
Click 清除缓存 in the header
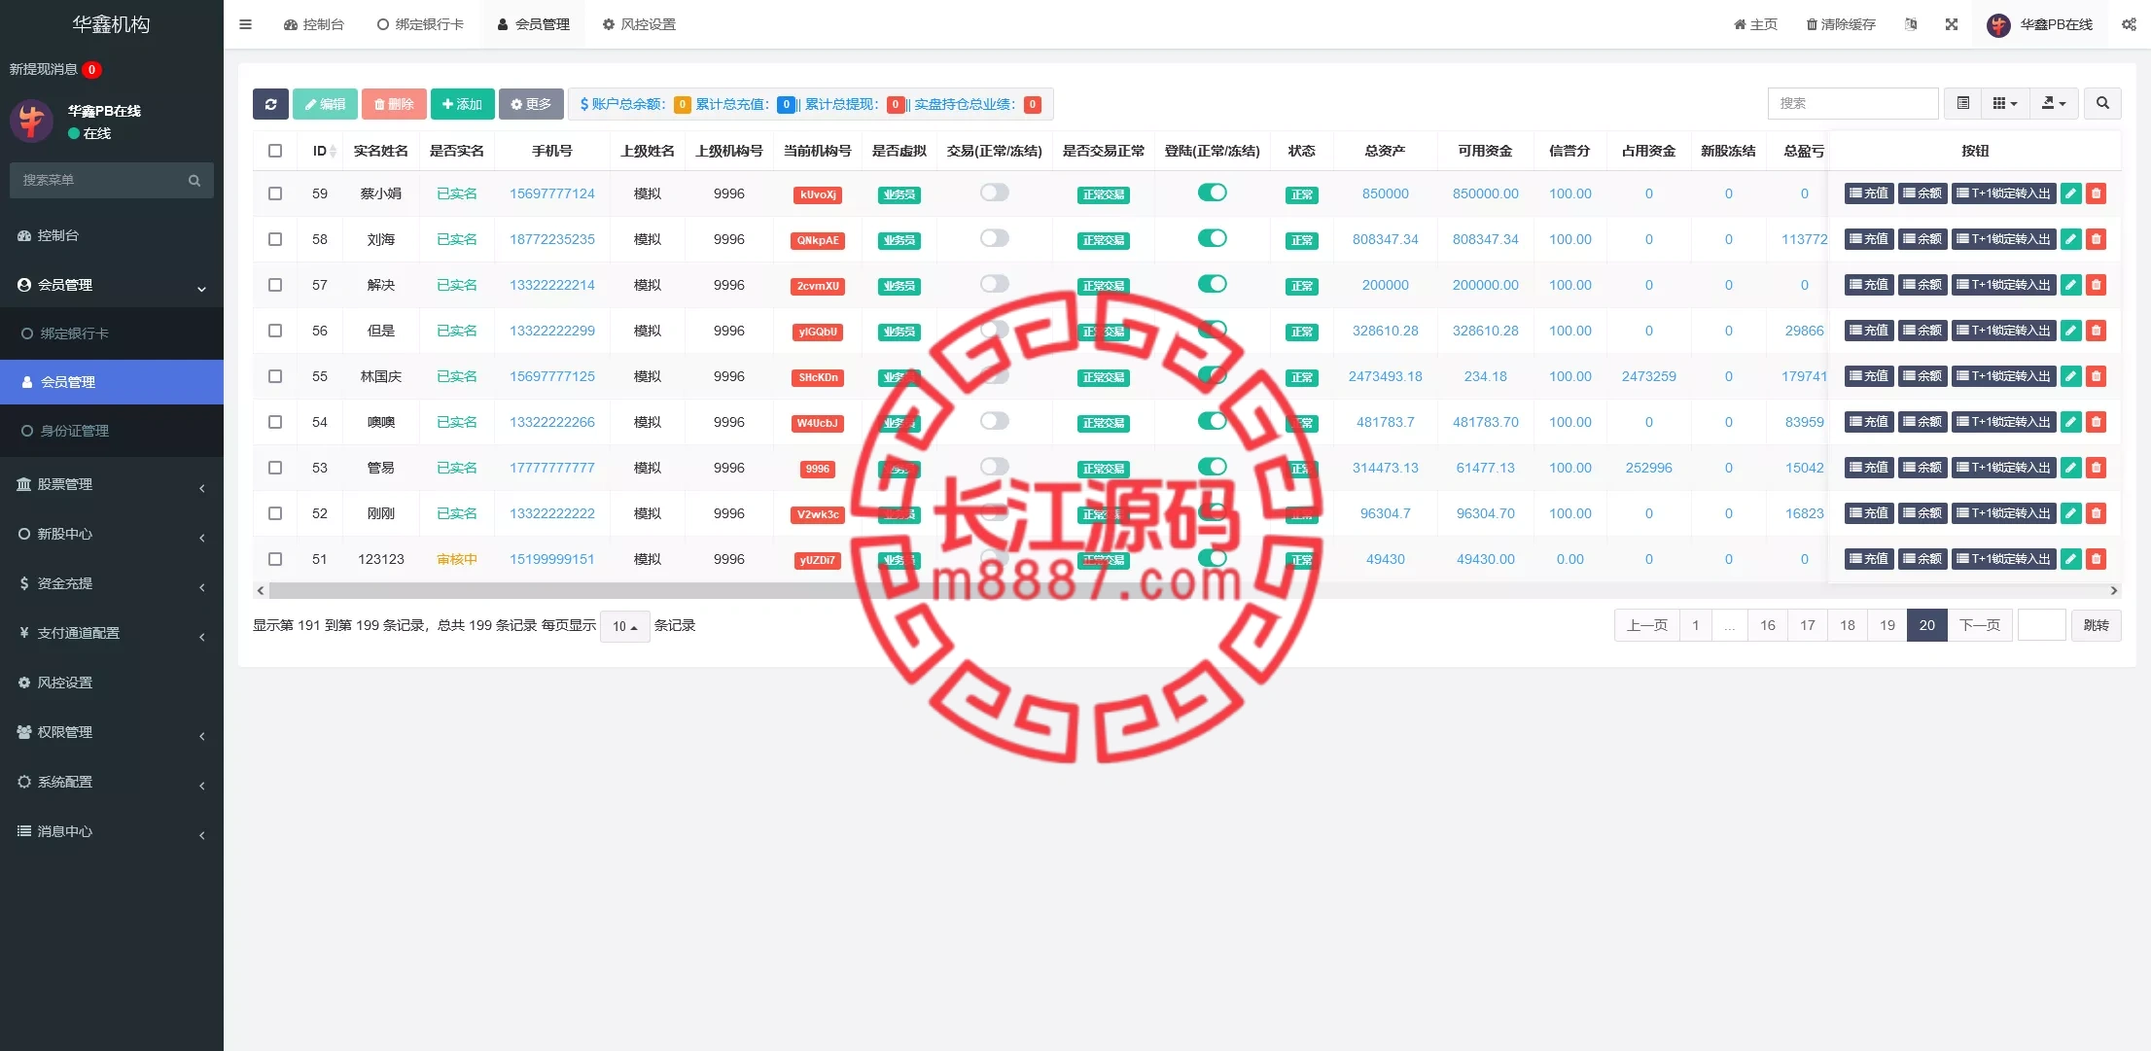pyautogui.click(x=1841, y=24)
